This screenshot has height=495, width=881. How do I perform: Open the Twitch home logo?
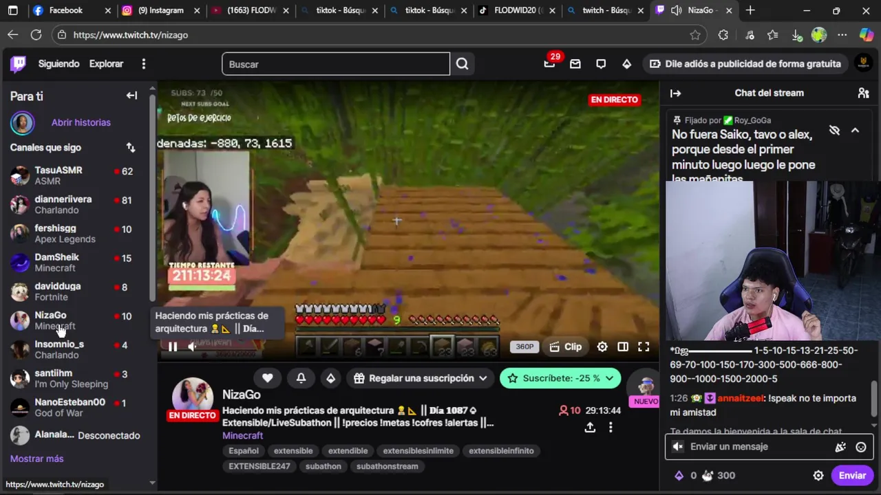tap(19, 64)
